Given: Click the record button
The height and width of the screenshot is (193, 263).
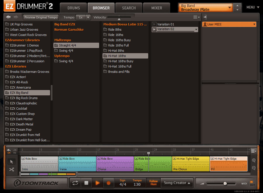Looking at the screenshot, I should 108,183.
